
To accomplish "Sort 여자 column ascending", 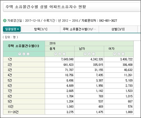I will (x=115, y=54).
